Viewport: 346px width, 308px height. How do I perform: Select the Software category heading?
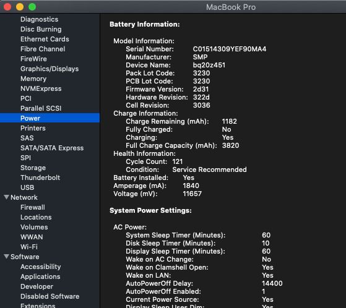click(25, 257)
